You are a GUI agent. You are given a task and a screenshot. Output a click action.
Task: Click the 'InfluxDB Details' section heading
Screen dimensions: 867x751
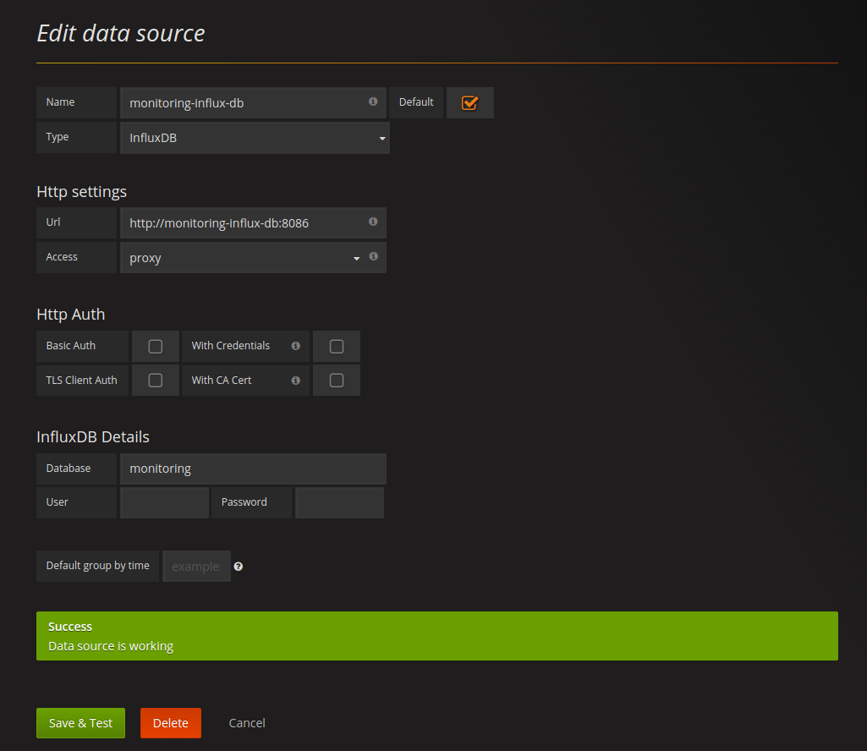[x=93, y=437]
